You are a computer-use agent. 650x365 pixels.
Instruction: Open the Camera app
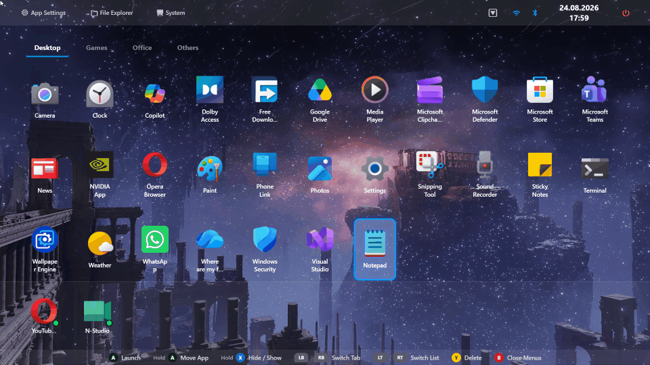point(45,100)
